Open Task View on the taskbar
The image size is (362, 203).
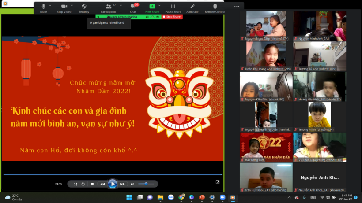(x=140, y=197)
